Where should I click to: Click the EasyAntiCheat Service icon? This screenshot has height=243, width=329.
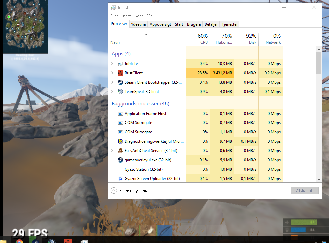[x=120, y=151]
